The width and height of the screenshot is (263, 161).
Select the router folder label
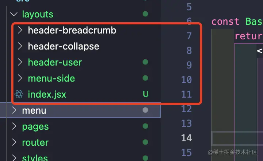pos(35,143)
